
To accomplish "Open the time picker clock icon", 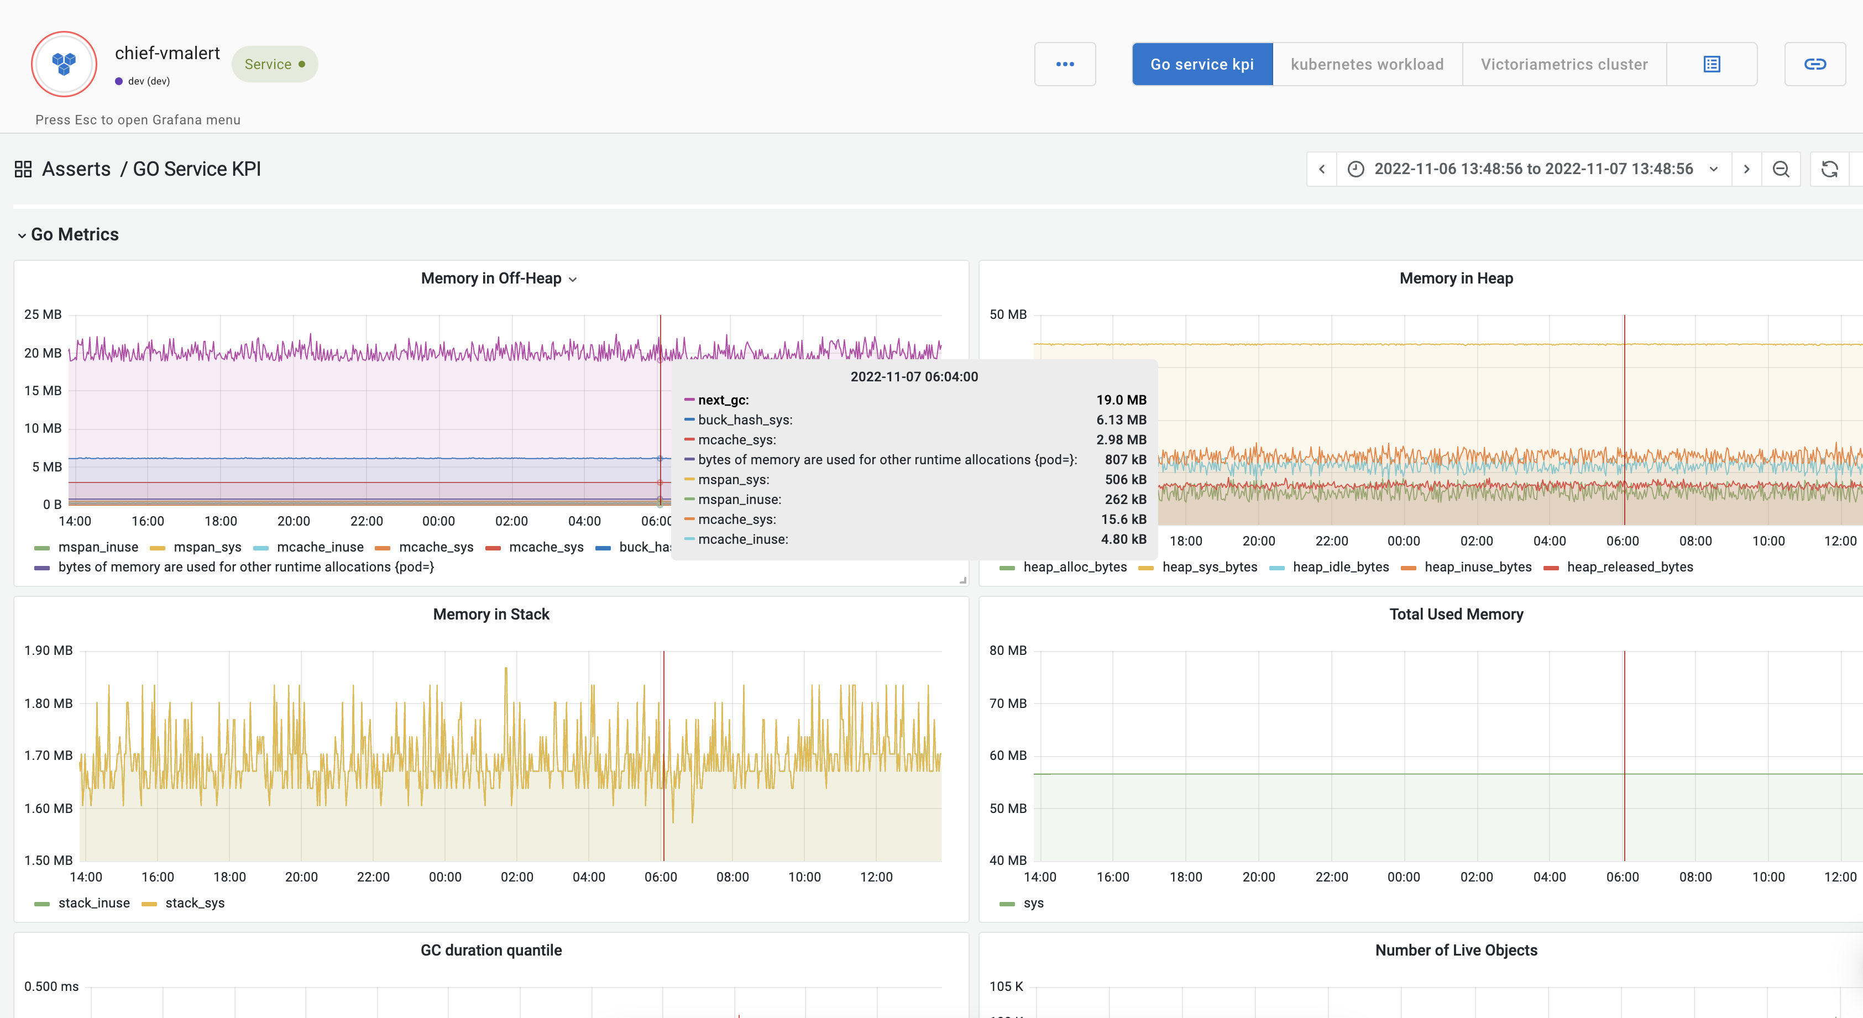I will tap(1357, 169).
